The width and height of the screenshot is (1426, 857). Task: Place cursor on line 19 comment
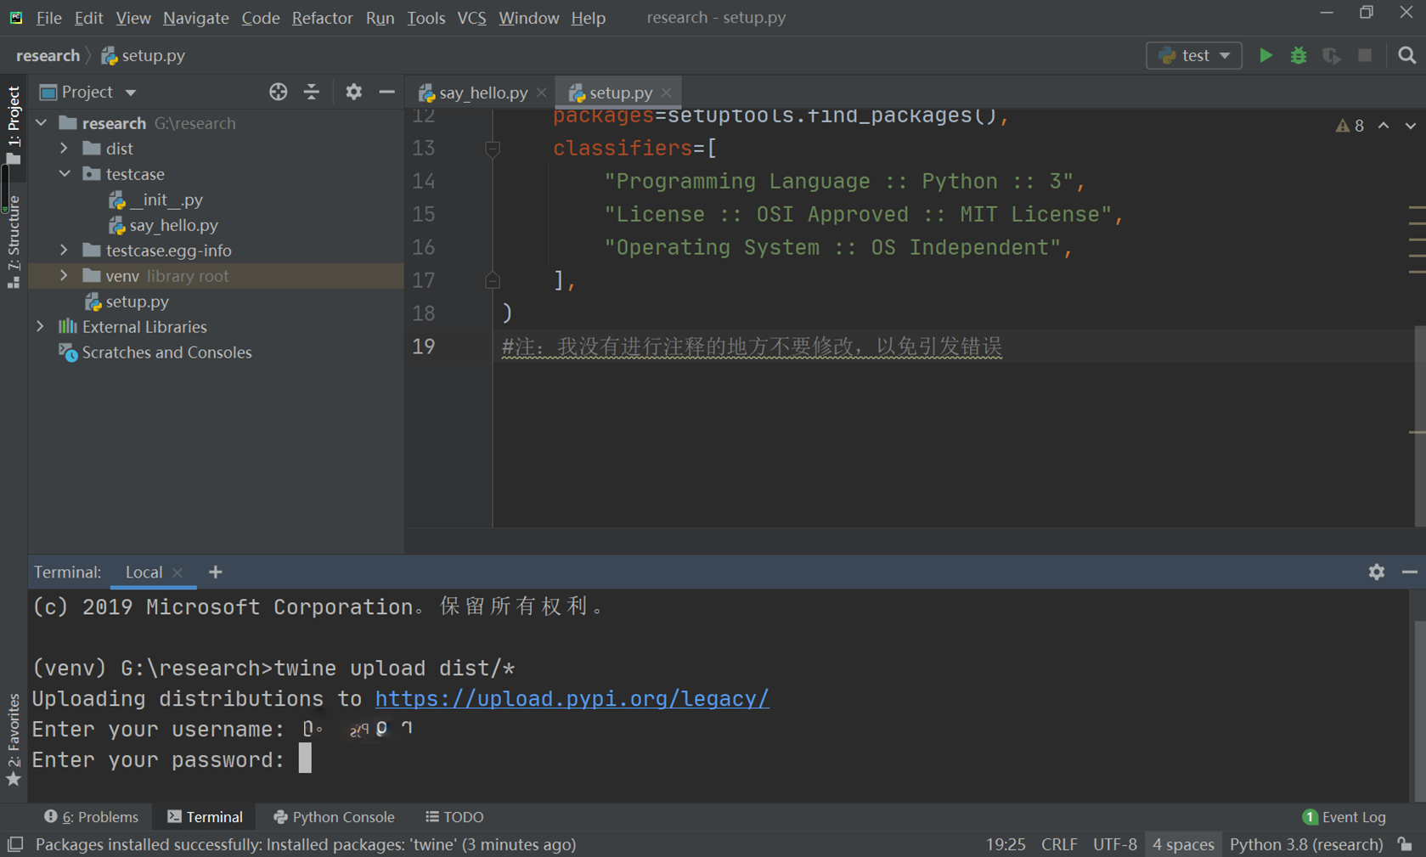click(752, 347)
